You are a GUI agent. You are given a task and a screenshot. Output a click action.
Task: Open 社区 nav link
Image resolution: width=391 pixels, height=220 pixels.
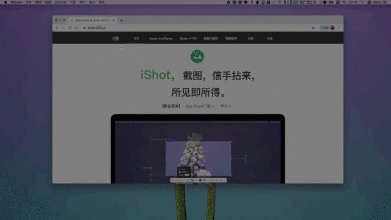(x=269, y=38)
